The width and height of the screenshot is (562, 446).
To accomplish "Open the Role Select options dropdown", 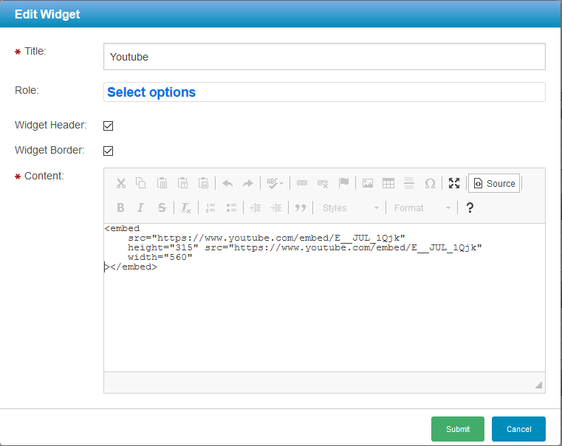I will click(324, 92).
